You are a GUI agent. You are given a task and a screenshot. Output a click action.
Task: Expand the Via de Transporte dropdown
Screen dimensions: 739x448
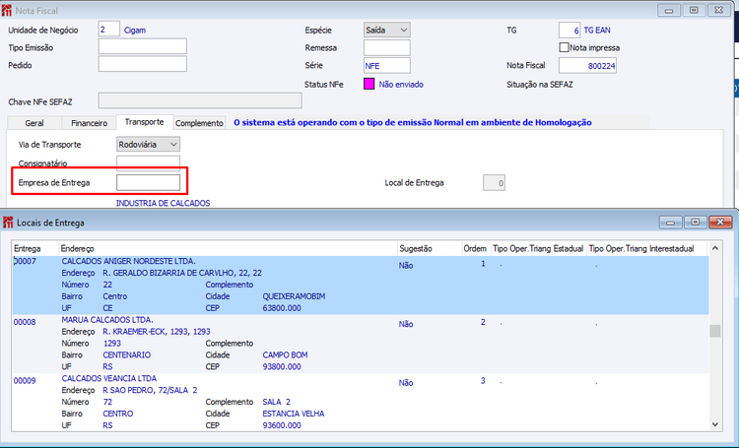(148, 144)
